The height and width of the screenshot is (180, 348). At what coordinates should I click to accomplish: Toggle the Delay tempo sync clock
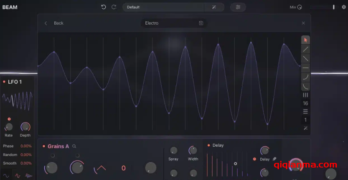tap(254, 159)
